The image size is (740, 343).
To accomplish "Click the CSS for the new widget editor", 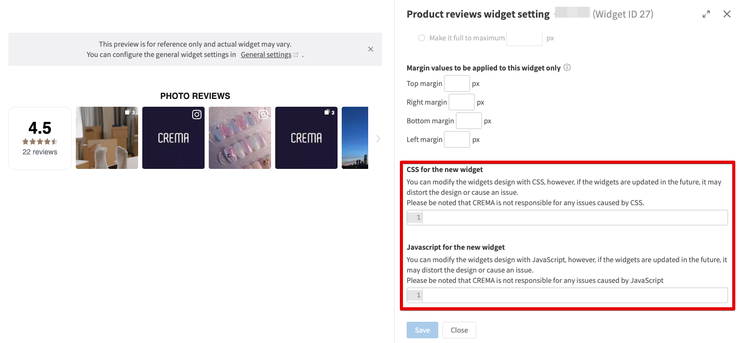I will point(567,218).
